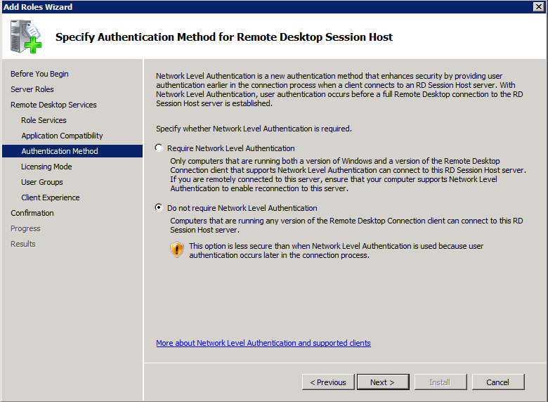
Task: Click the security warning shield icon
Action: tap(177, 249)
